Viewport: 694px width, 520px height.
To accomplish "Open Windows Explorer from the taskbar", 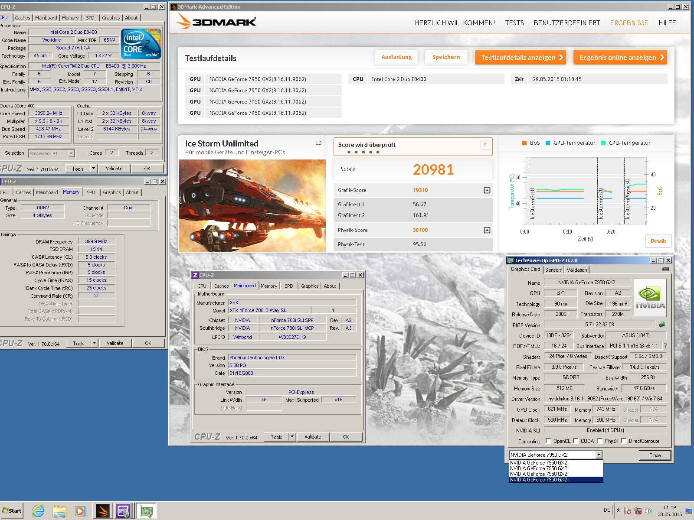I will click(x=59, y=511).
